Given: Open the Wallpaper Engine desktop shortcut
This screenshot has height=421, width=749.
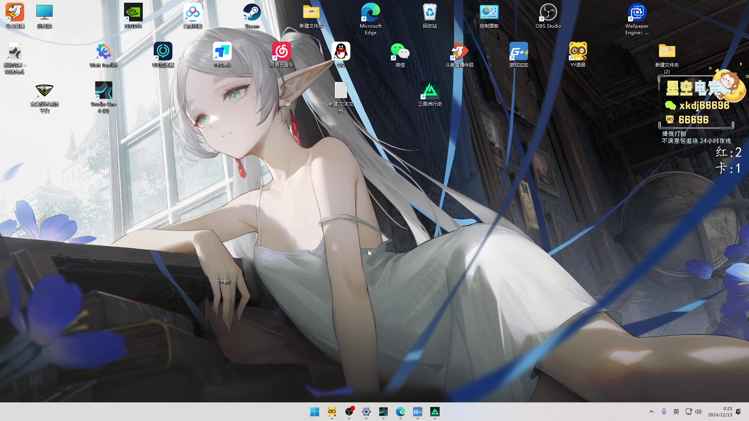Looking at the screenshot, I should pos(637,19).
